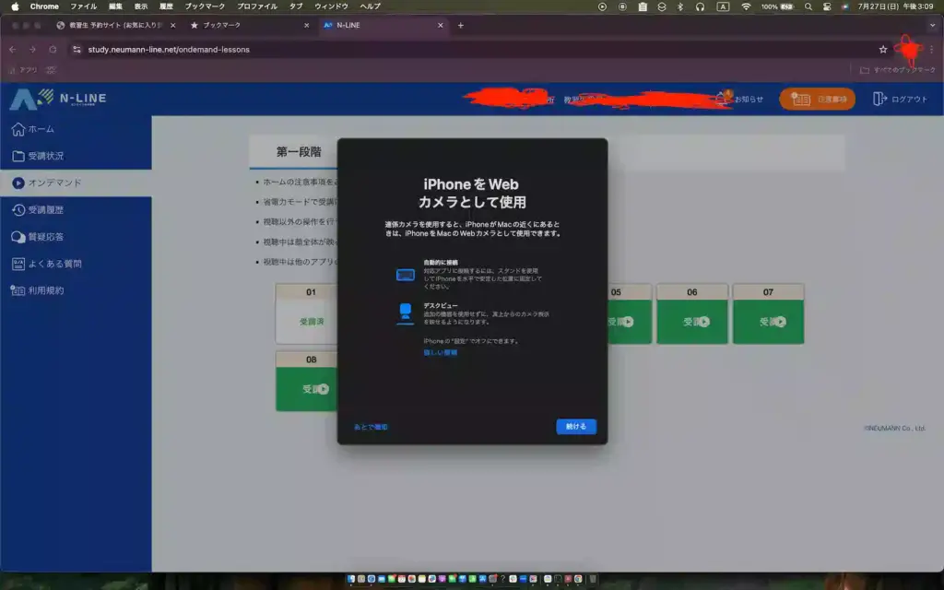Open the 履歴 menu in the menu bar

pos(166,6)
